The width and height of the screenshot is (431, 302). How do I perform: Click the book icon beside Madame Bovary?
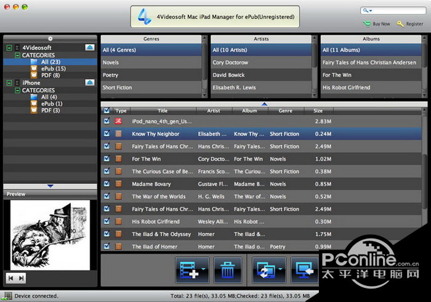pyautogui.click(x=118, y=184)
